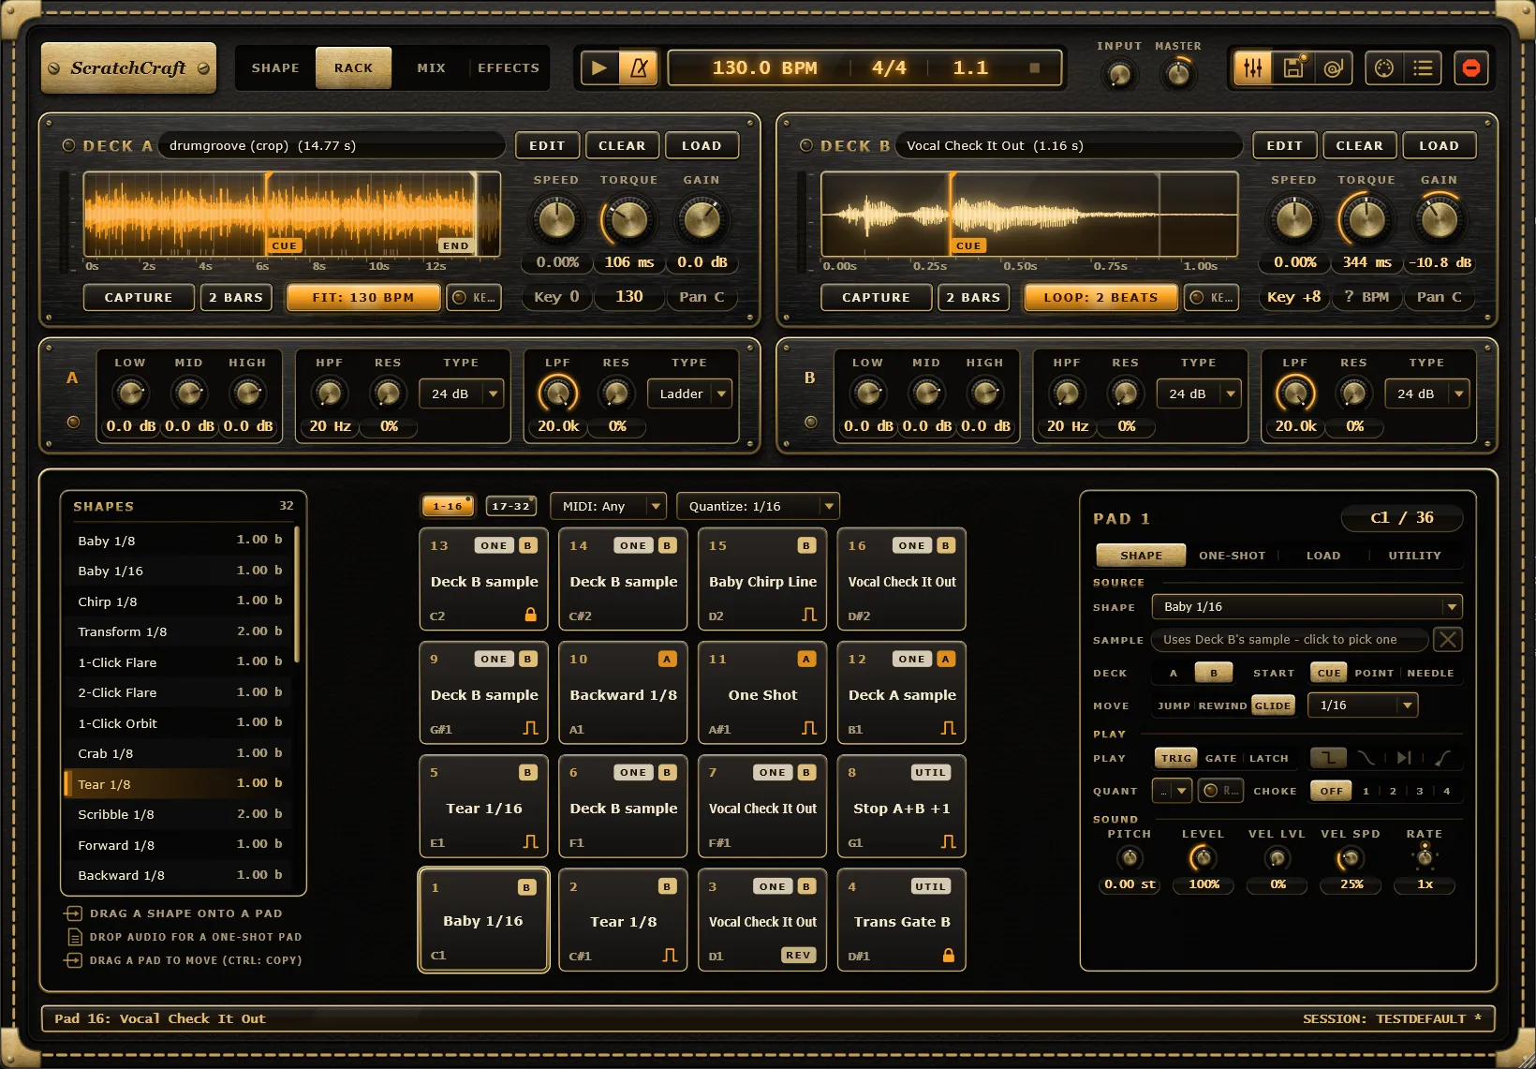1536x1069 pixels.
Task: Click the floppy disk save icon
Action: (1293, 67)
